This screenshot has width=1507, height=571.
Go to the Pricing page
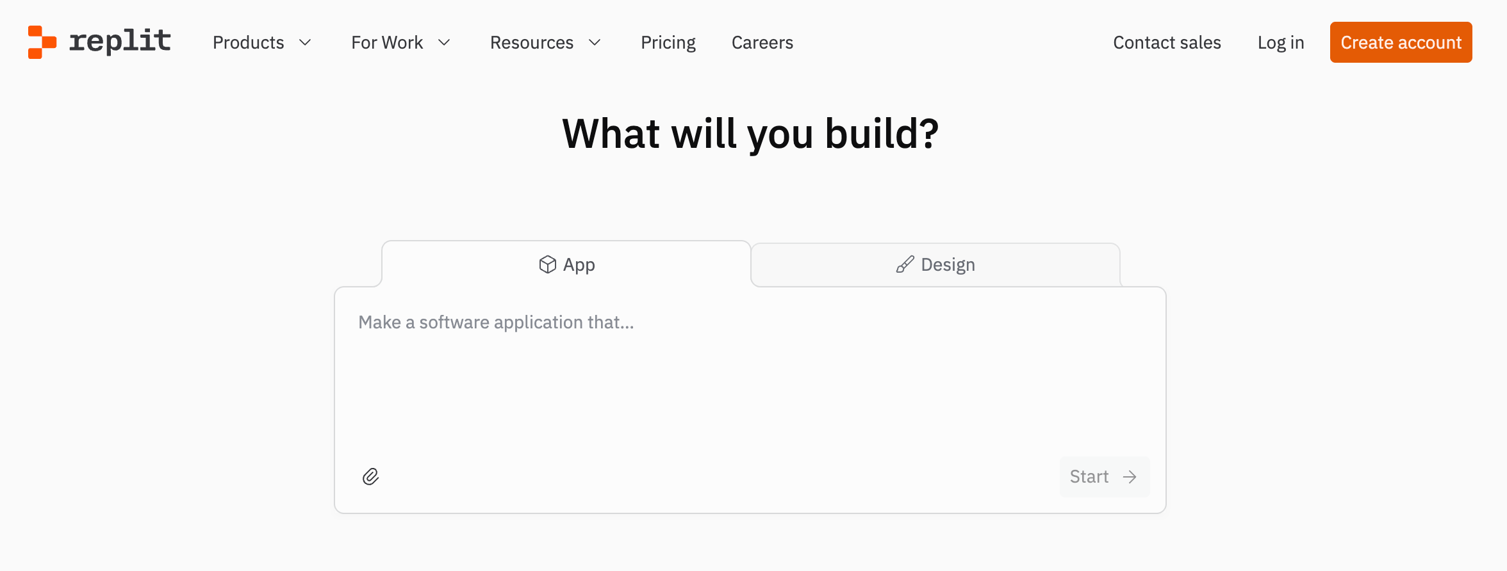[x=668, y=42]
